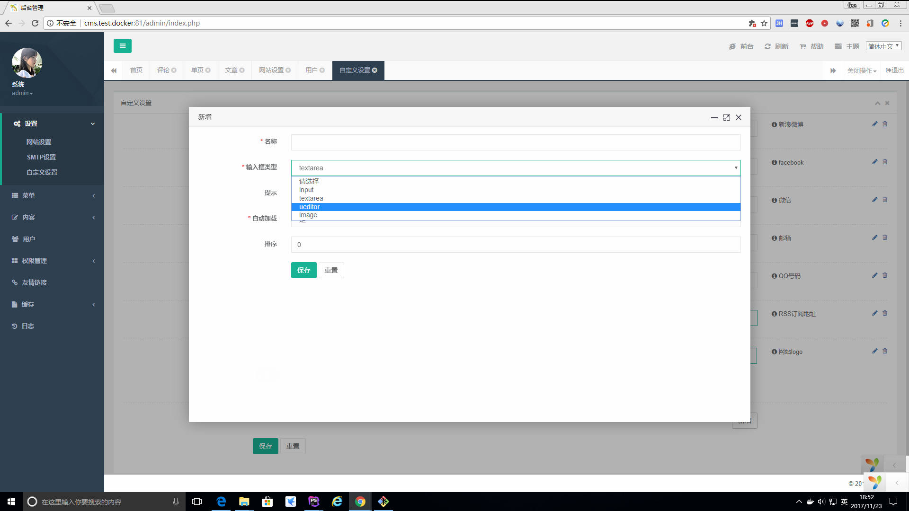The image size is (909, 511).
Task: Open SMTP设置 in the sidebar
Action: [41, 157]
